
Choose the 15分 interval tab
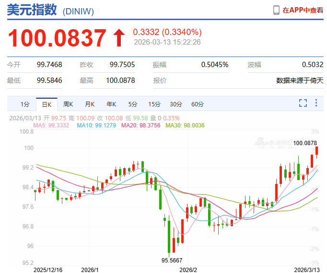pos(154,104)
